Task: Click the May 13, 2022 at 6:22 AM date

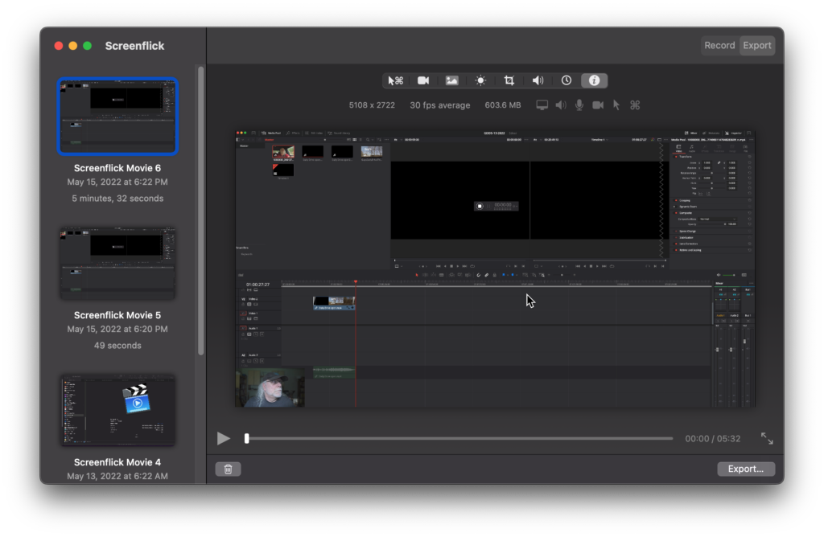Action: tap(117, 476)
